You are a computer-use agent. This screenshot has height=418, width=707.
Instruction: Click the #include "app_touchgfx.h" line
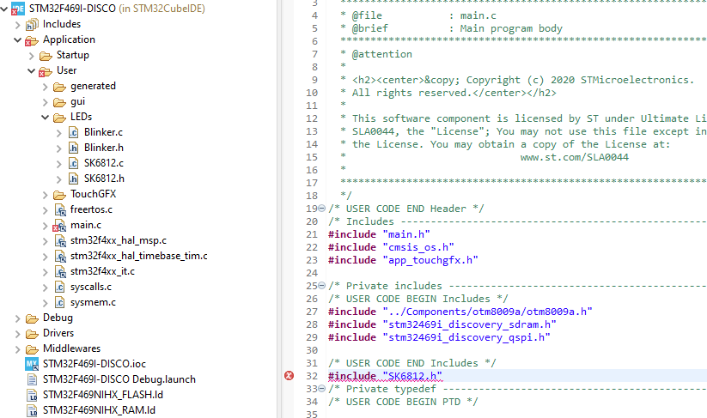tap(403, 260)
